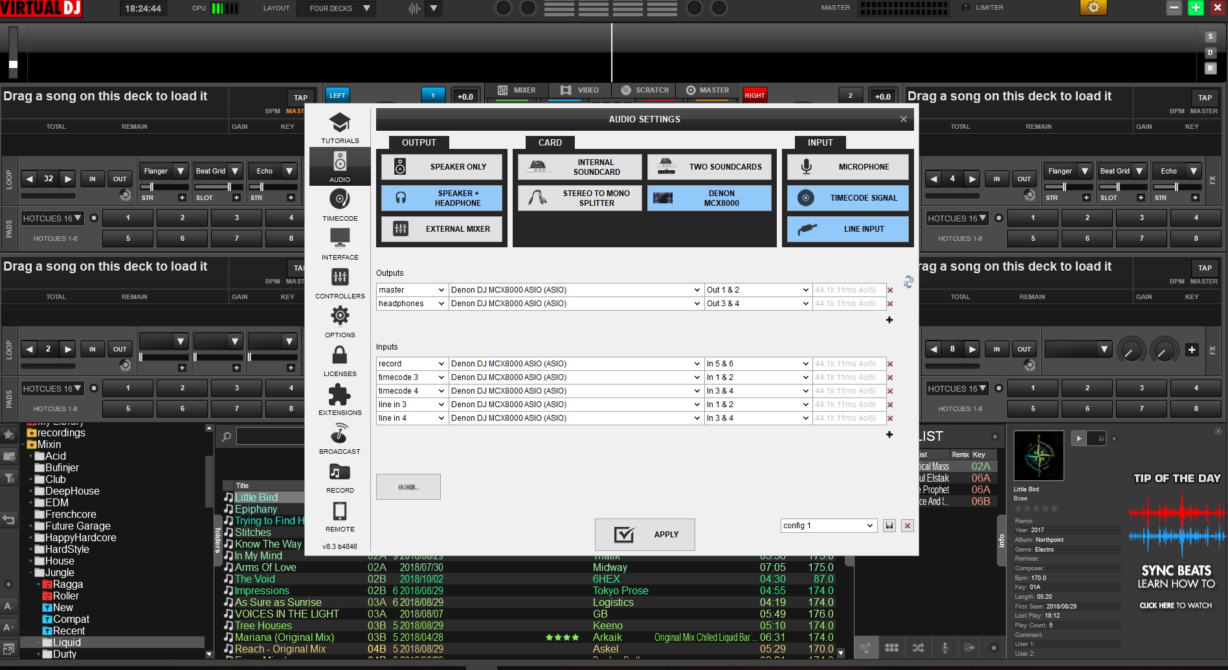Open the Remote settings section
This screenshot has height=670, width=1228.
pyautogui.click(x=340, y=516)
